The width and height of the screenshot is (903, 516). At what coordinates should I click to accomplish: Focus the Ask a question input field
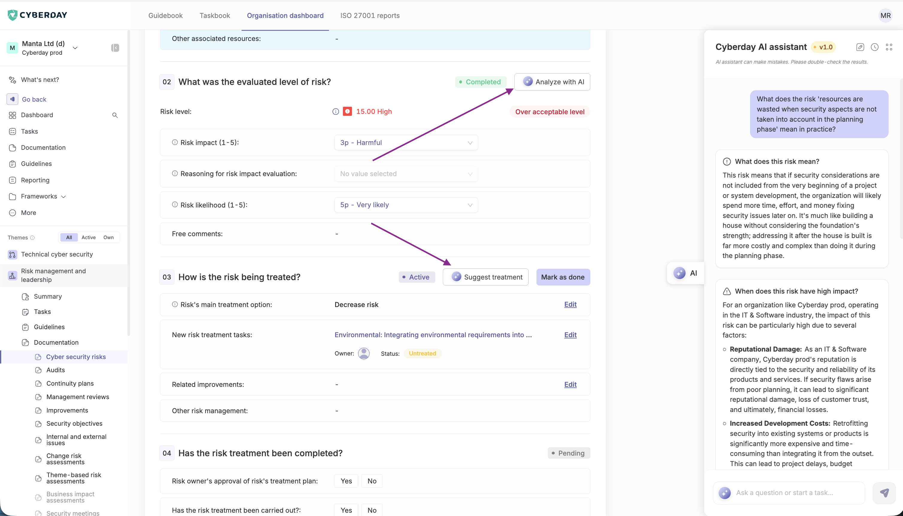[794, 493]
